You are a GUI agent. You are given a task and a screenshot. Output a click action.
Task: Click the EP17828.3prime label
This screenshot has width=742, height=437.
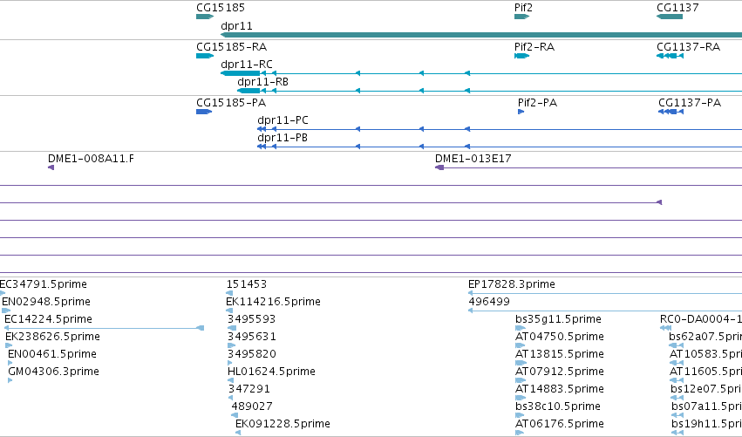(512, 284)
